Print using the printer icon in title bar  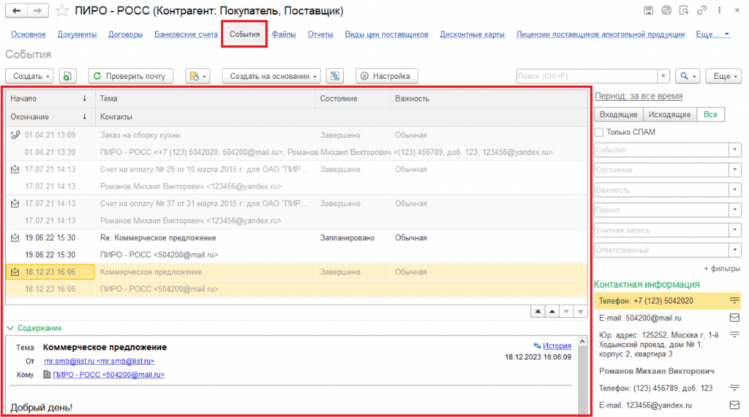pos(666,10)
